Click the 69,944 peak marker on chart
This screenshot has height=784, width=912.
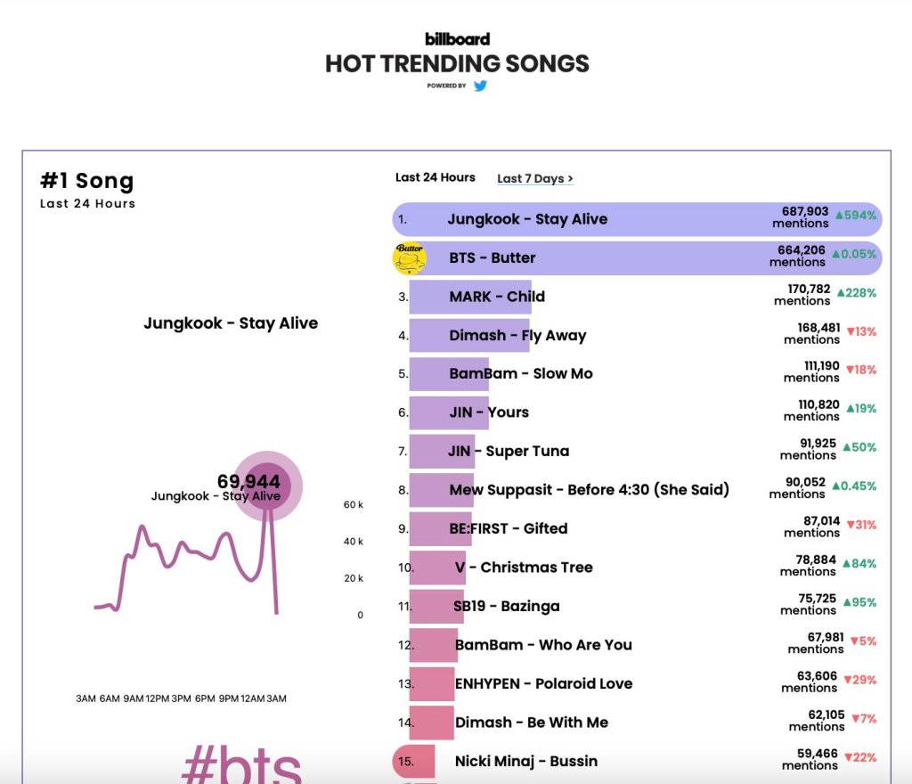pos(268,486)
